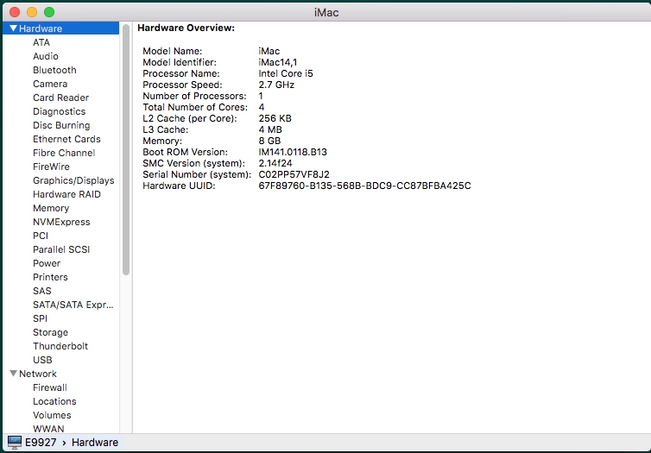Select Locations under Network
Screen dimensions: 651x453
[x=54, y=401]
